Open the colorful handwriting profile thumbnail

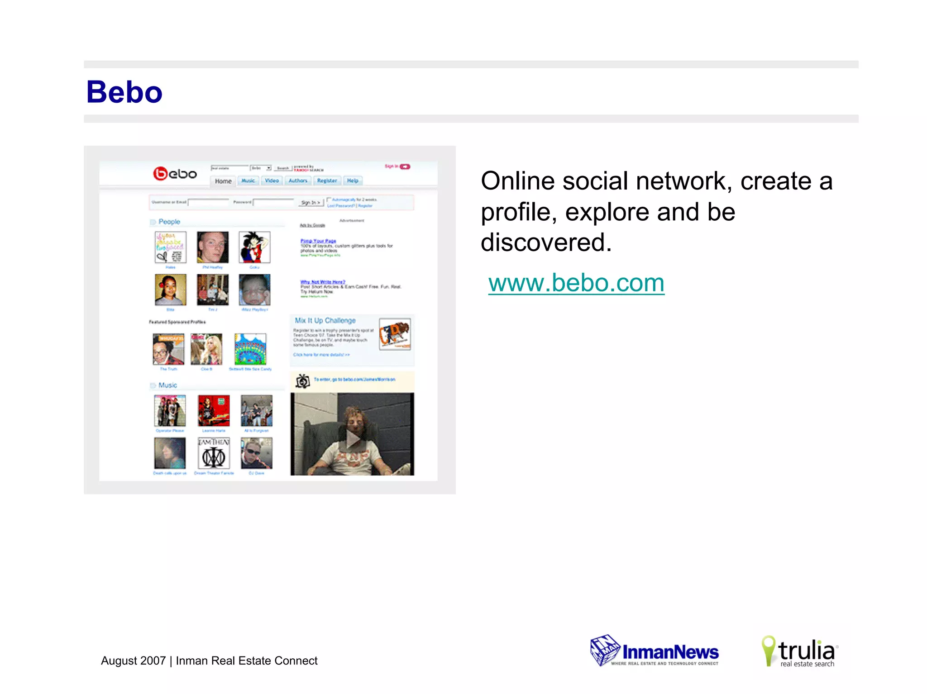170,247
